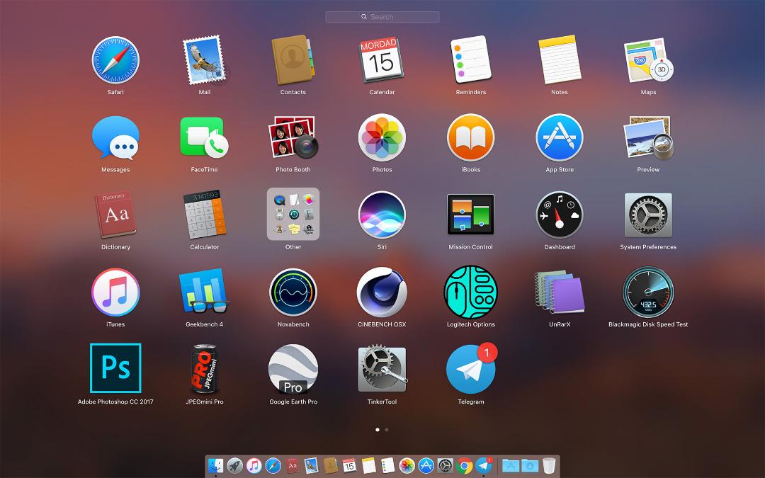This screenshot has height=478, width=765.
Task: Open Notes from the Dock
Action: coord(369,465)
